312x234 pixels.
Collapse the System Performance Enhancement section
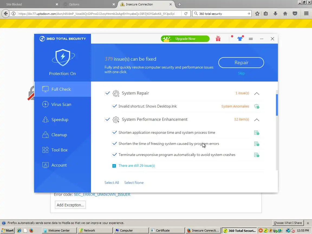pos(257,120)
